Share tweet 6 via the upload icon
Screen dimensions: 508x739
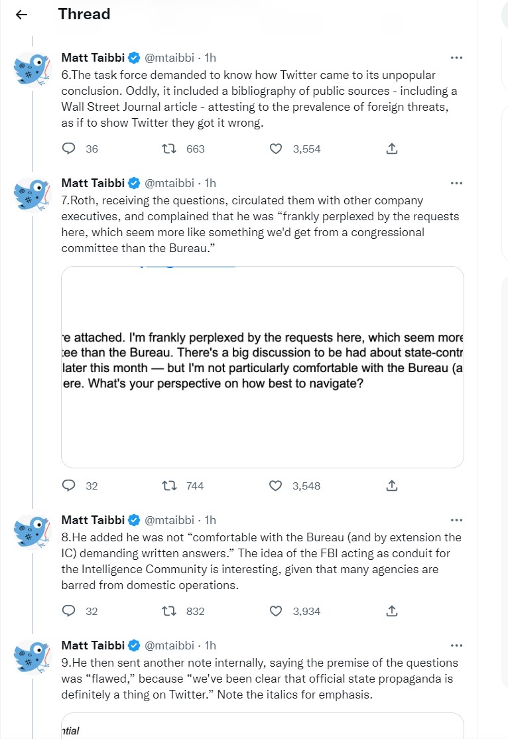391,149
